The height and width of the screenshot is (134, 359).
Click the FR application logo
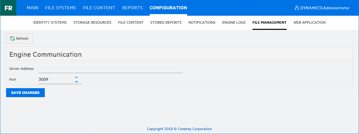click(x=8, y=8)
